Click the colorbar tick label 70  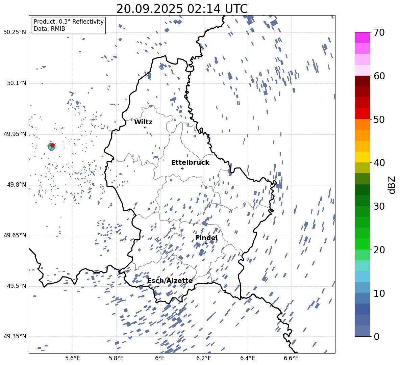point(379,32)
